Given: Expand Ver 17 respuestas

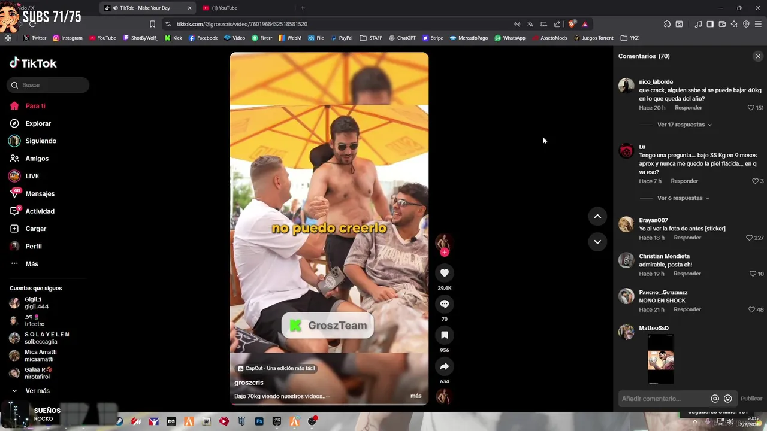Looking at the screenshot, I should [x=684, y=125].
